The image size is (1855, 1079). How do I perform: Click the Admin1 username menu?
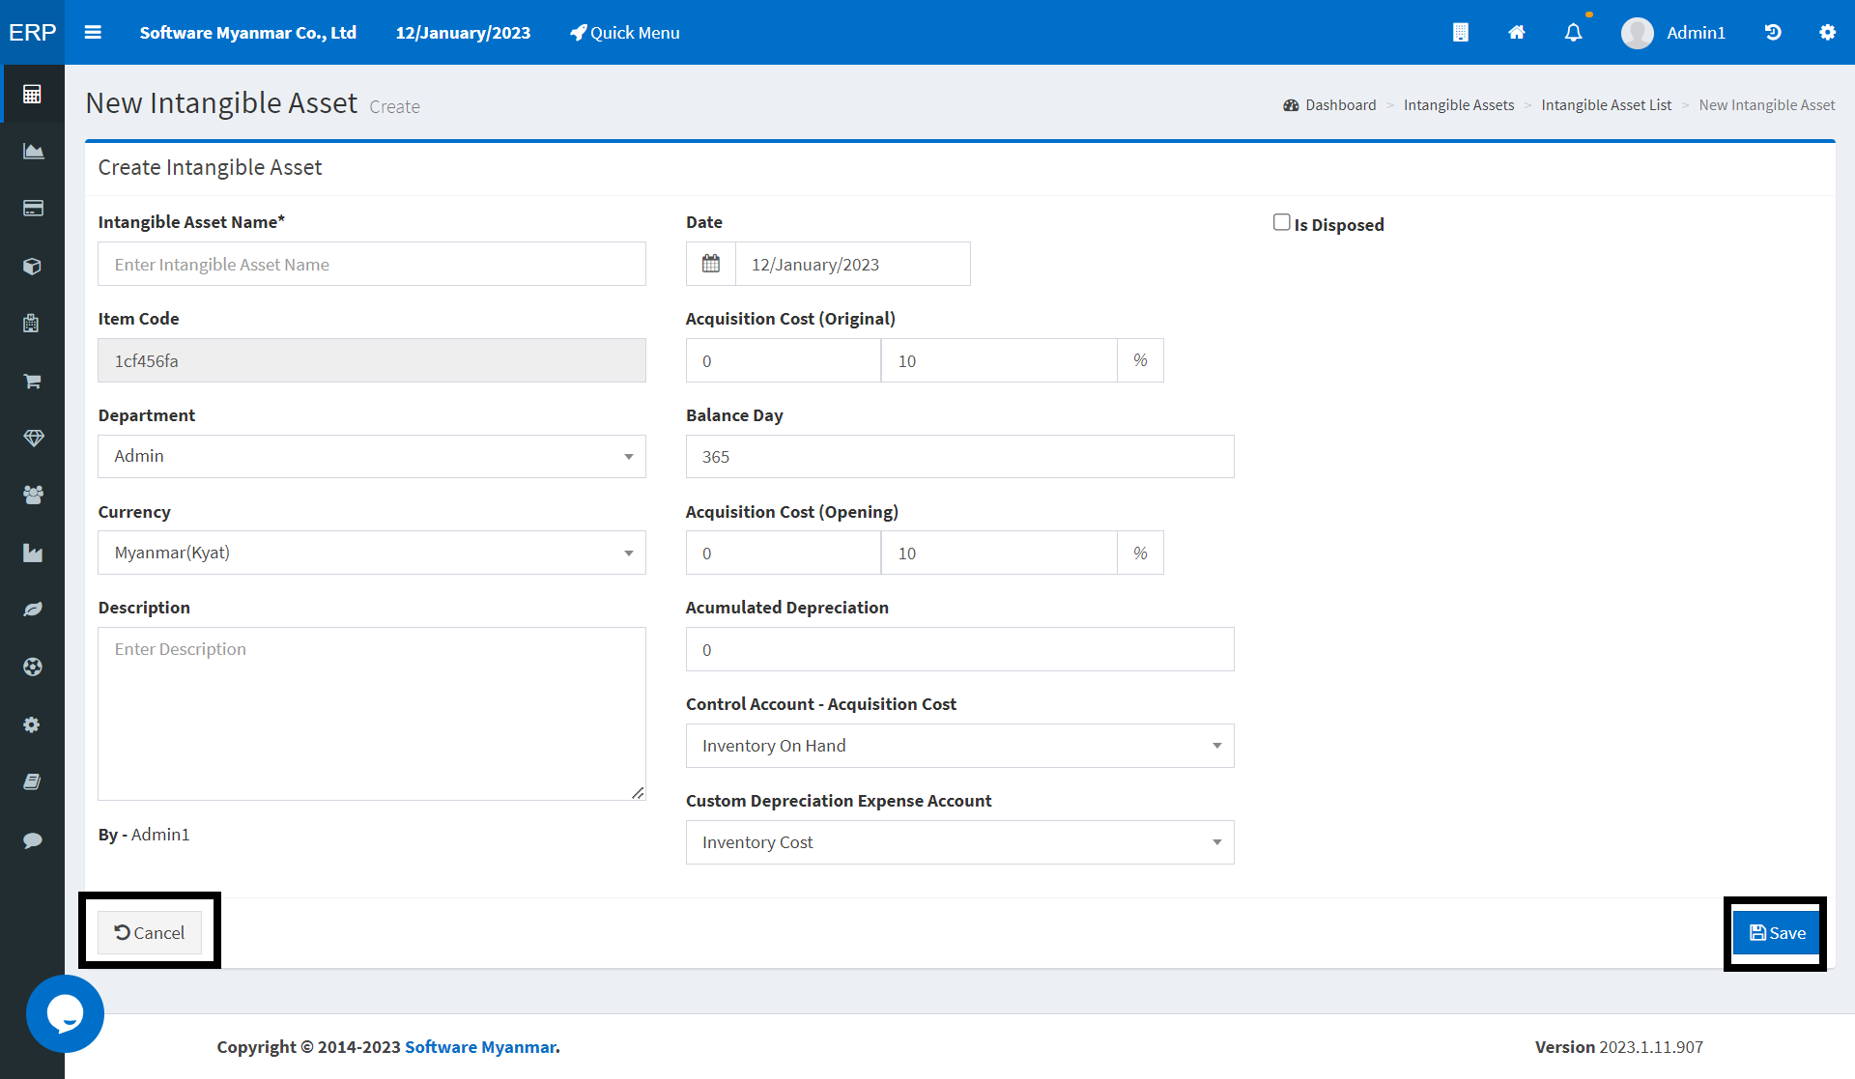pos(1696,32)
